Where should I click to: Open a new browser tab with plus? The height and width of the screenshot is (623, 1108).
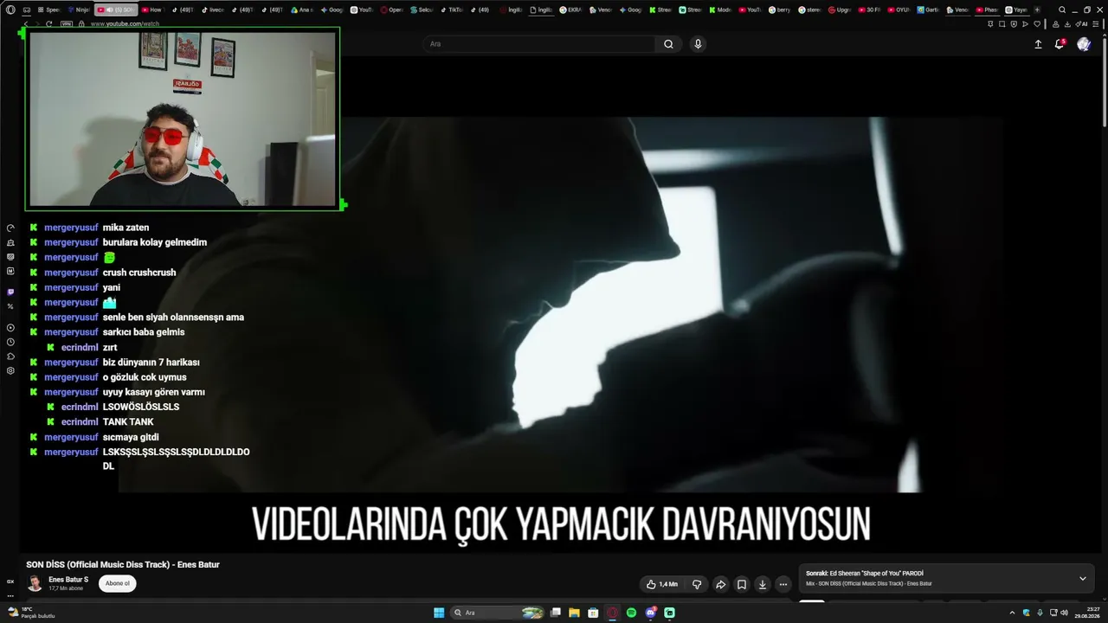point(1037,10)
